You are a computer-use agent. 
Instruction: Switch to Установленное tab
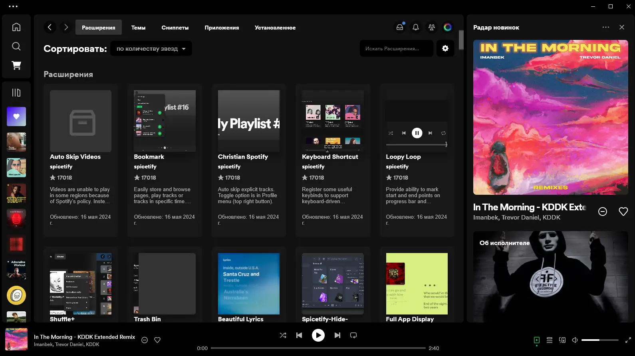coord(275,28)
